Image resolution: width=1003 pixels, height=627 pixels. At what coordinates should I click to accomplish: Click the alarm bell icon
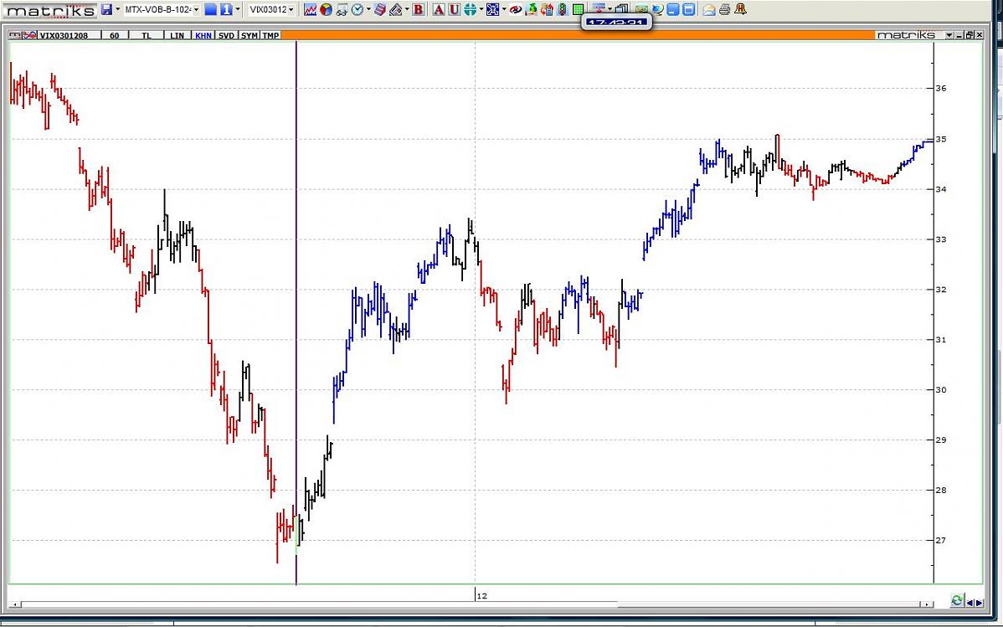coord(740,9)
